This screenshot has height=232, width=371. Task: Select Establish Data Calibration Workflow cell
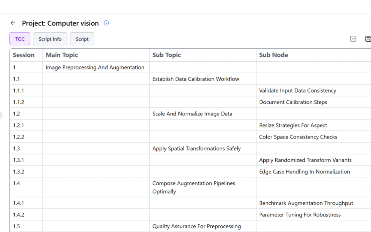pyautogui.click(x=203, y=79)
